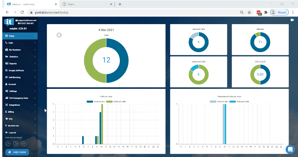298x157 pixels.
Task: Expand the Billing chevron
Action: (x=35, y=112)
